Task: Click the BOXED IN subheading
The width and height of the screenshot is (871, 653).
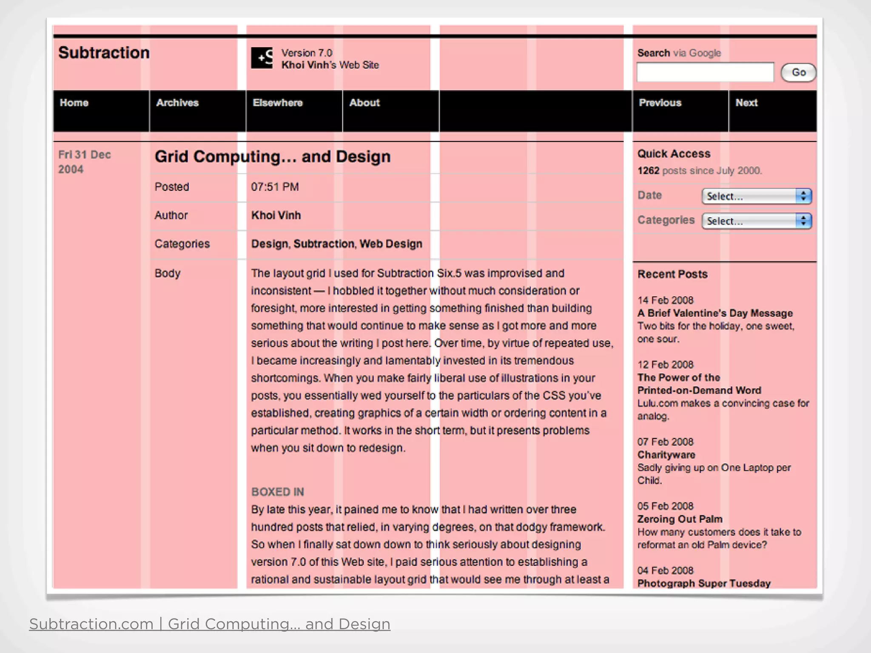Action: pyautogui.click(x=278, y=492)
